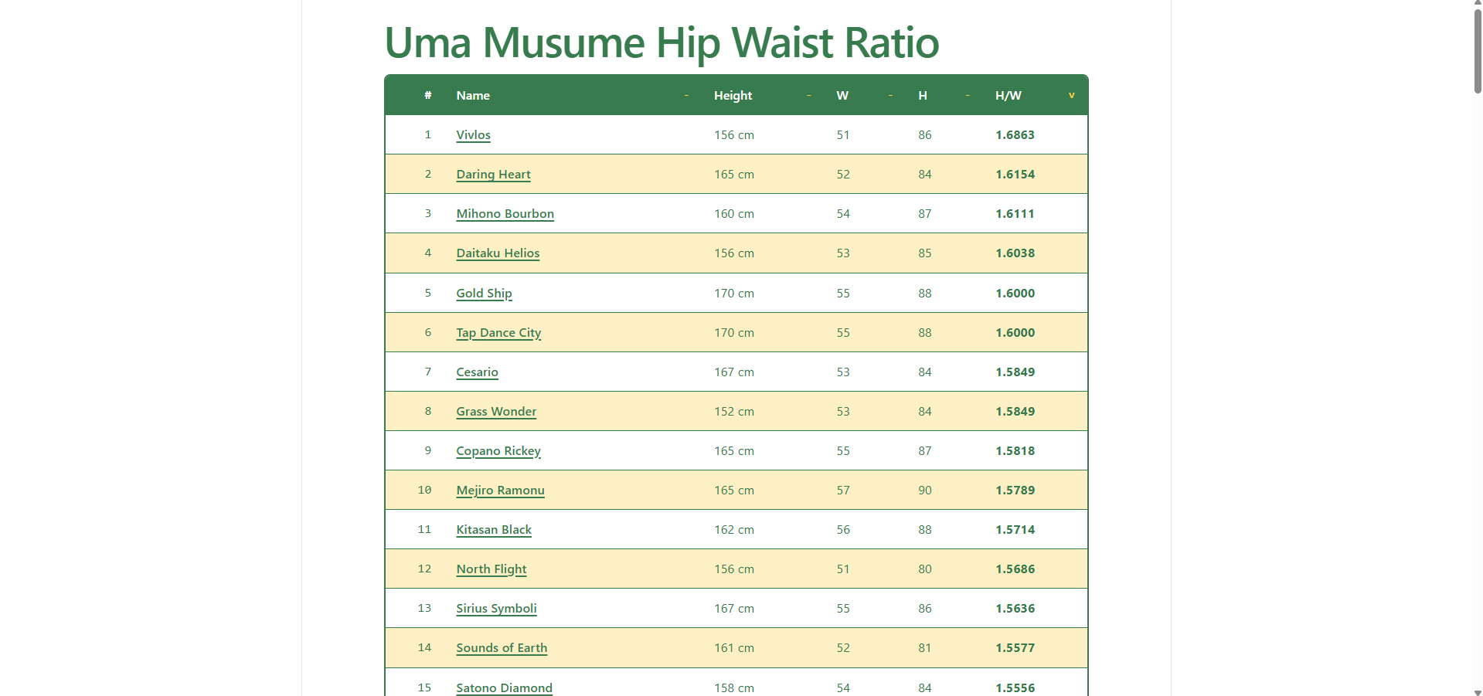
Task: Follow the Gold Ship link
Action: pos(484,294)
